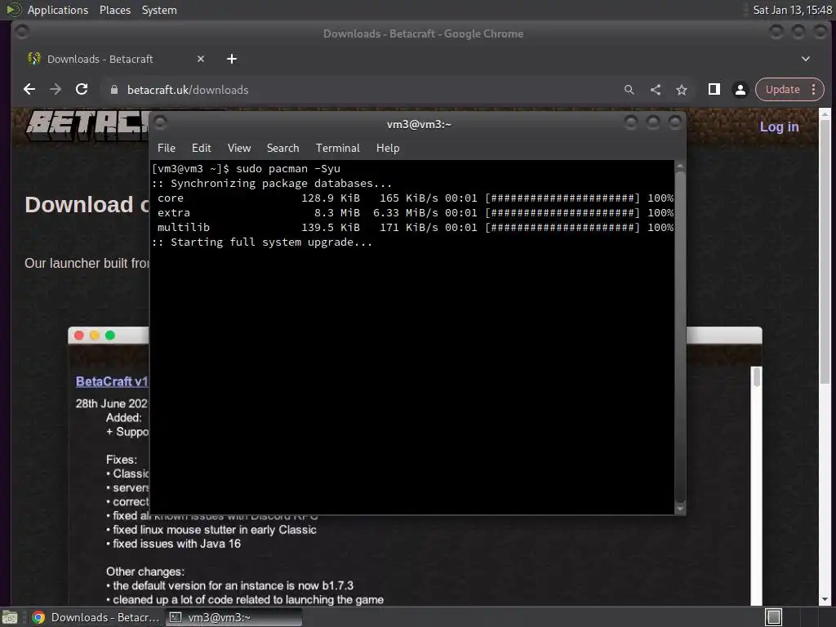Toggle Chrome's side panel icon
This screenshot has height=627, width=836.
(714, 90)
